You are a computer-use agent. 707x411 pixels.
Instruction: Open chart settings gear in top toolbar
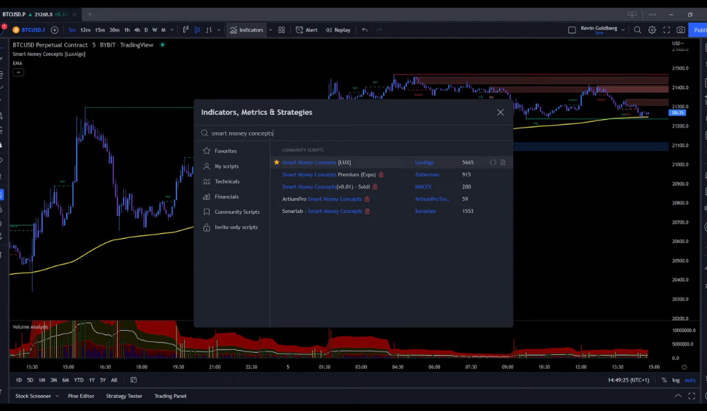pos(652,30)
